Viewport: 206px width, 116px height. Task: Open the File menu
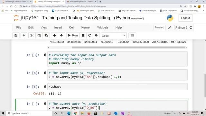pyautogui.click(x=19, y=27)
